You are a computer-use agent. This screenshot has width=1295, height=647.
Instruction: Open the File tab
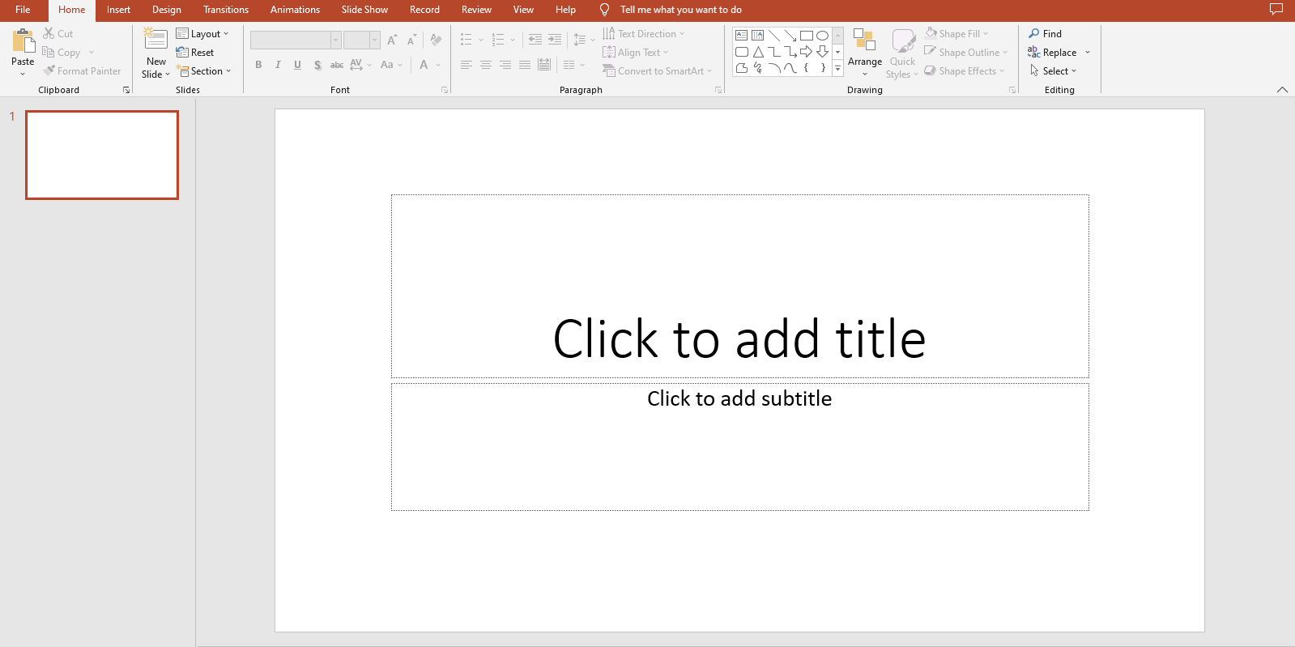pos(23,10)
